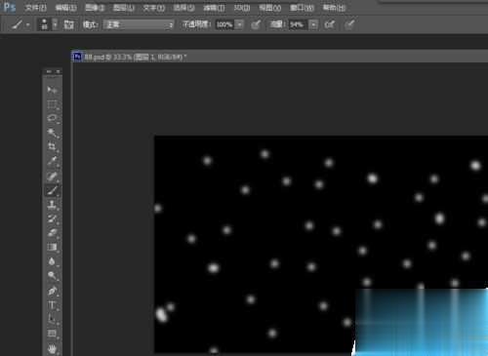Select the Move tool
488x356 pixels.
click(x=52, y=90)
